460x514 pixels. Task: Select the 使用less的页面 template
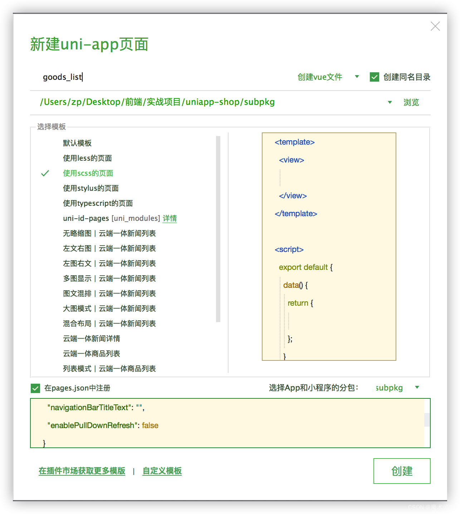pyautogui.click(x=87, y=158)
